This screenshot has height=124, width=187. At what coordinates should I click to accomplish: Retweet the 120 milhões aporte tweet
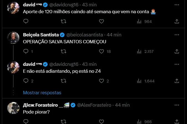click(63, 21)
